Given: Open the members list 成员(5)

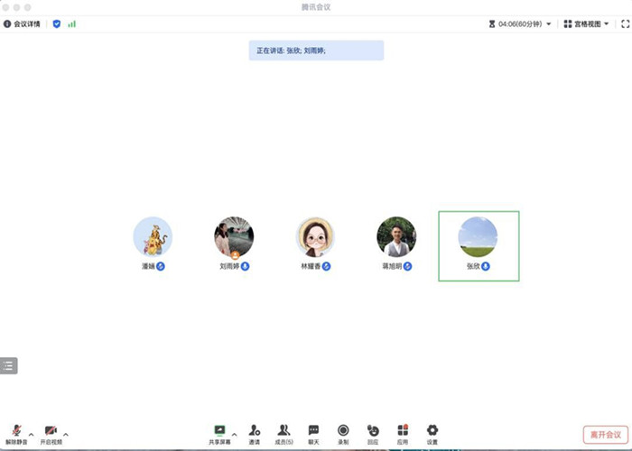Looking at the screenshot, I should click(283, 431).
